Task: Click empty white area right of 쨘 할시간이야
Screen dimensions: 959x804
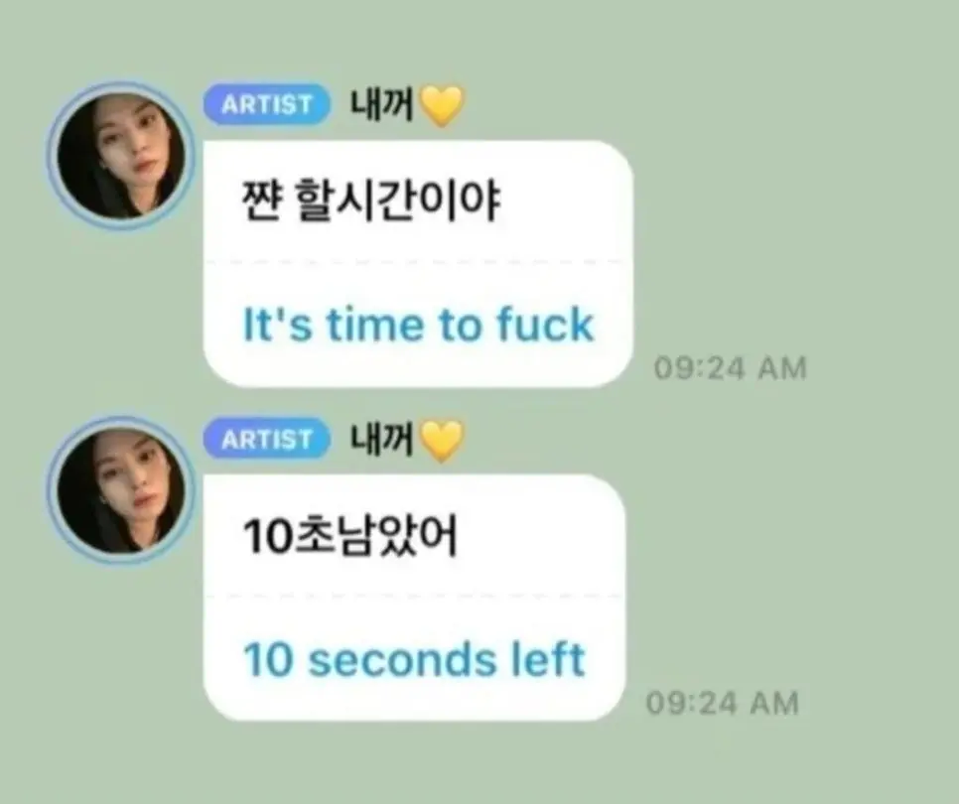Action: click(x=566, y=202)
